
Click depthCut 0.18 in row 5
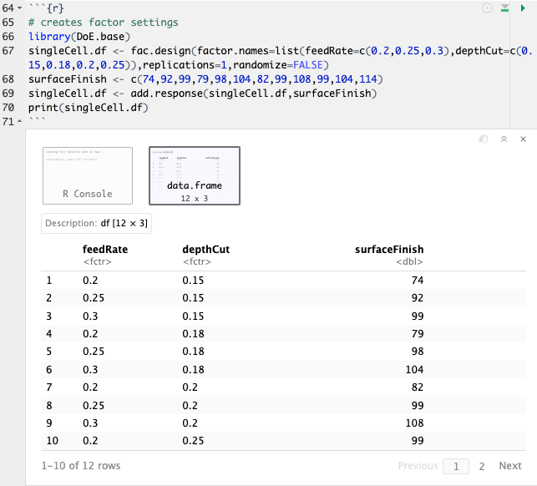[x=193, y=351]
